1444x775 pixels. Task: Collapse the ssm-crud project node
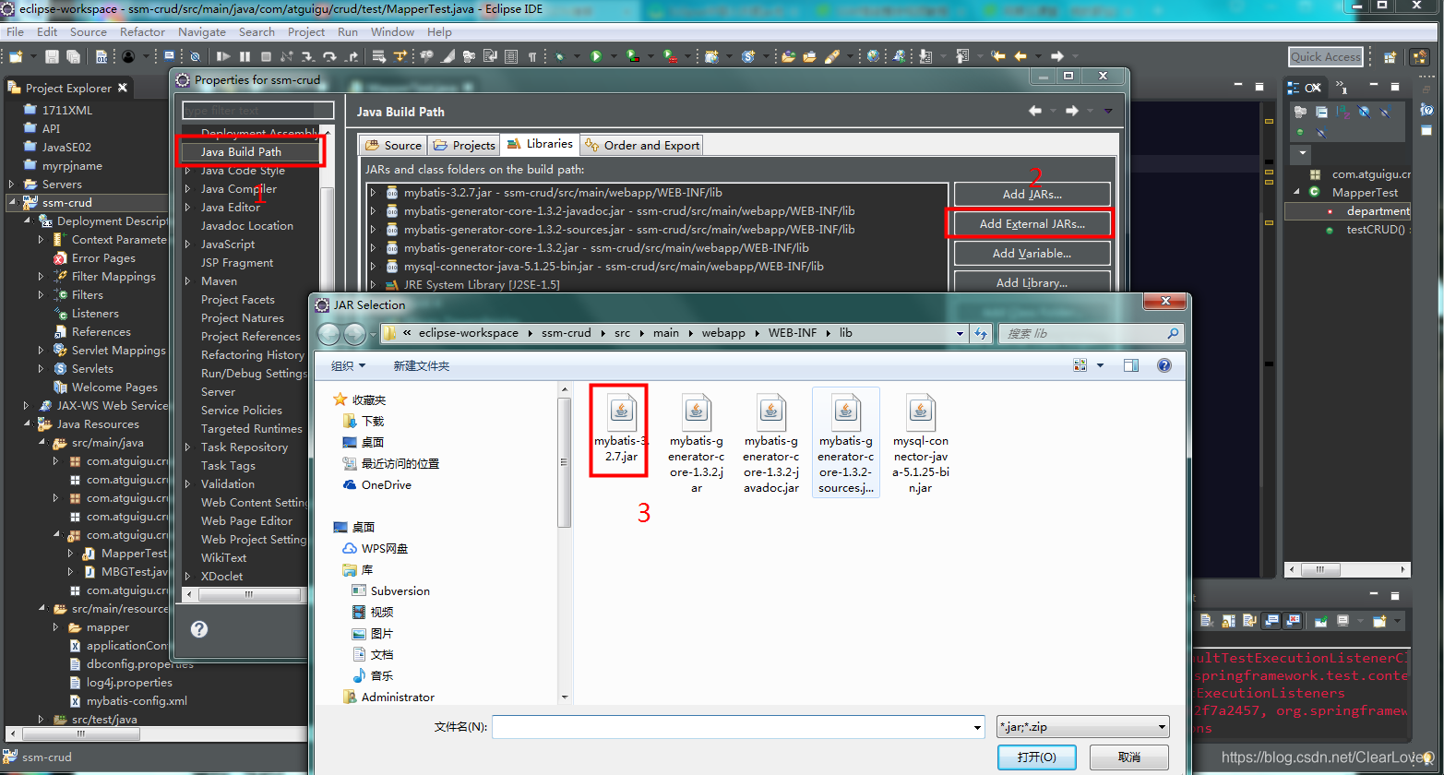tap(12, 202)
